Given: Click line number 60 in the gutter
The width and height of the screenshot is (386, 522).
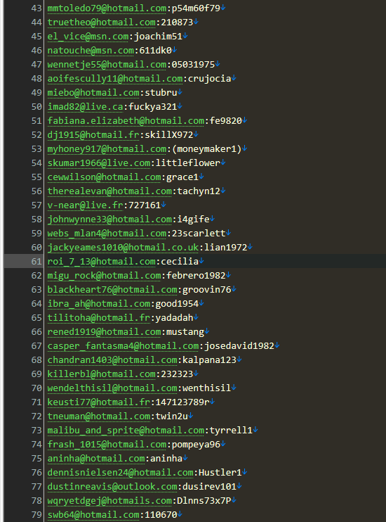Looking at the screenshot, I should [36, 248].
